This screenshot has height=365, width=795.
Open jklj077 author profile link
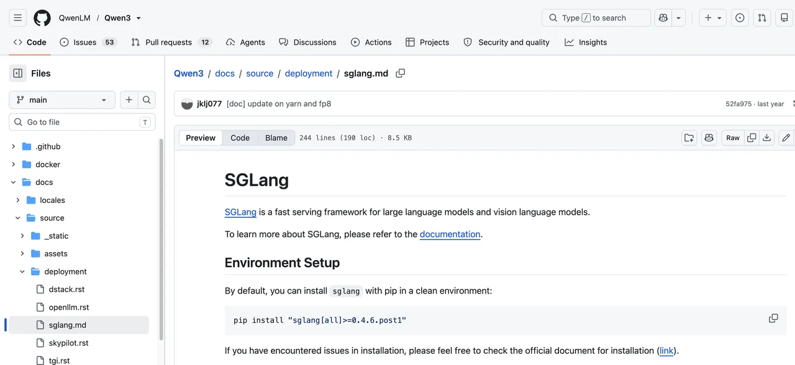tap(209, 104)
